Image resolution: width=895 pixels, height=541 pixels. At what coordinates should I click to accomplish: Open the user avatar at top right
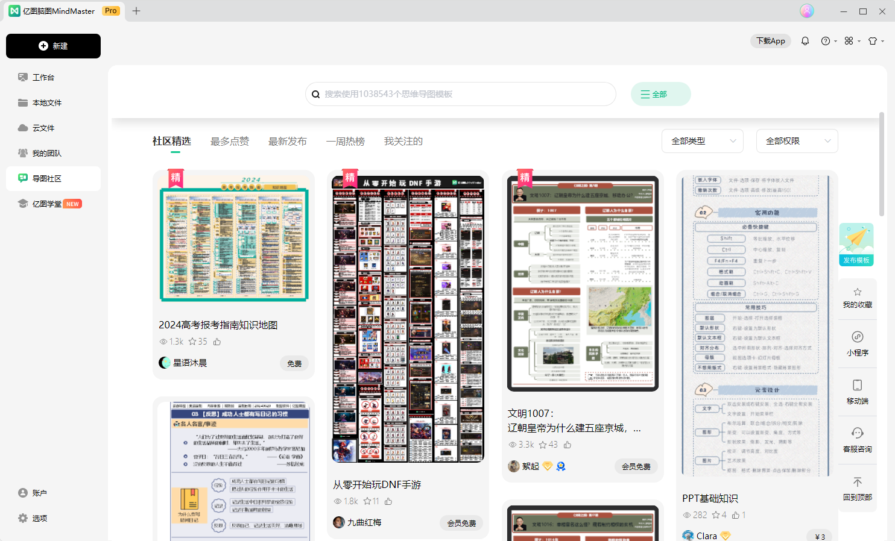pyautogui.click(x=806, y=11)
